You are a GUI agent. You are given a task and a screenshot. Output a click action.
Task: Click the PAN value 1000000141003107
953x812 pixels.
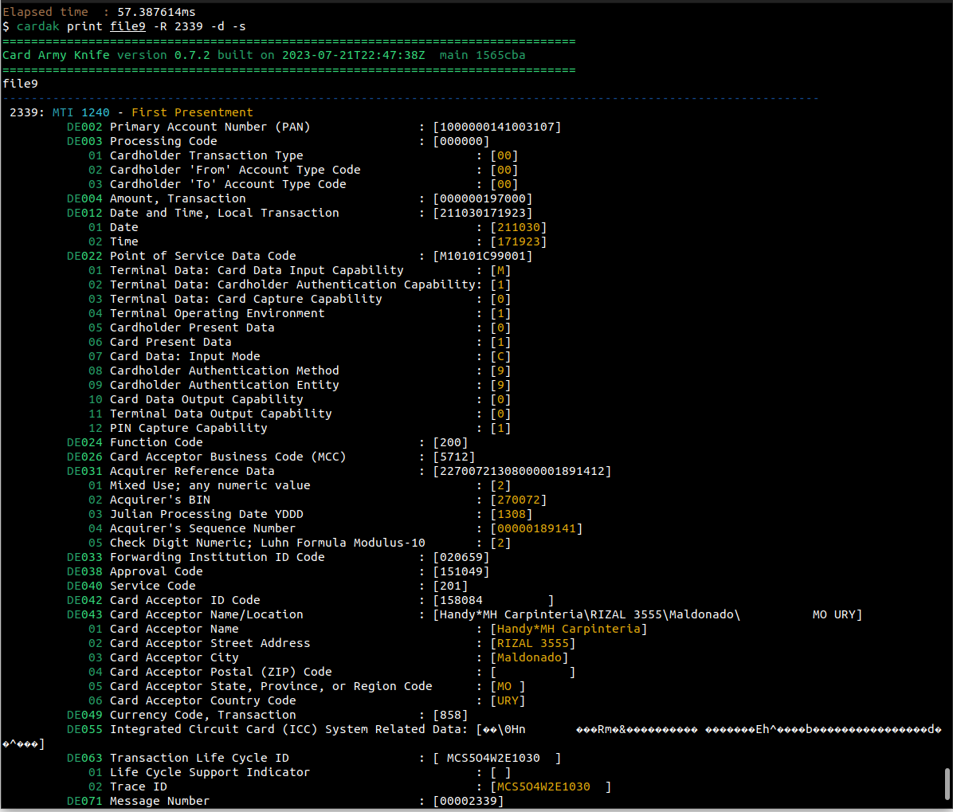497,127
